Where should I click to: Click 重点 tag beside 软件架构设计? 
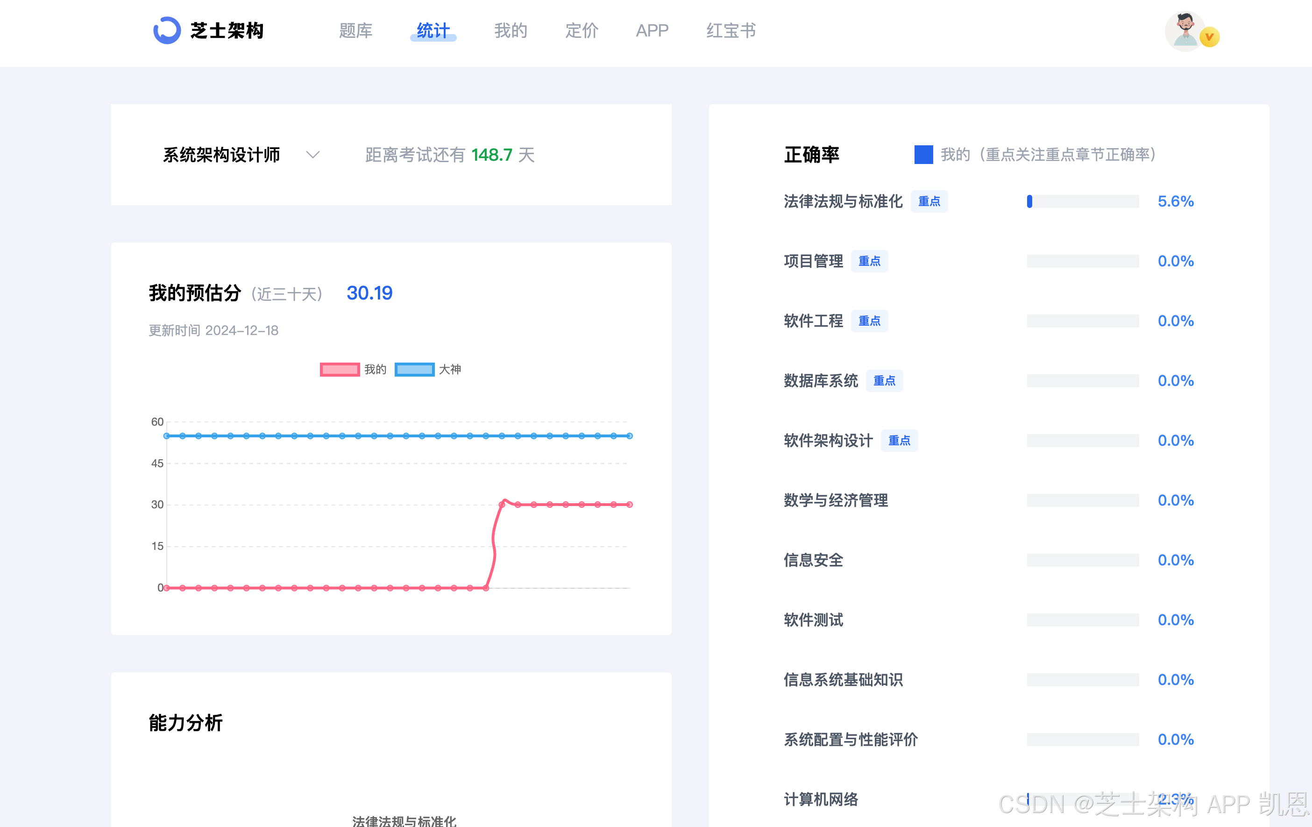coord(899,441)
